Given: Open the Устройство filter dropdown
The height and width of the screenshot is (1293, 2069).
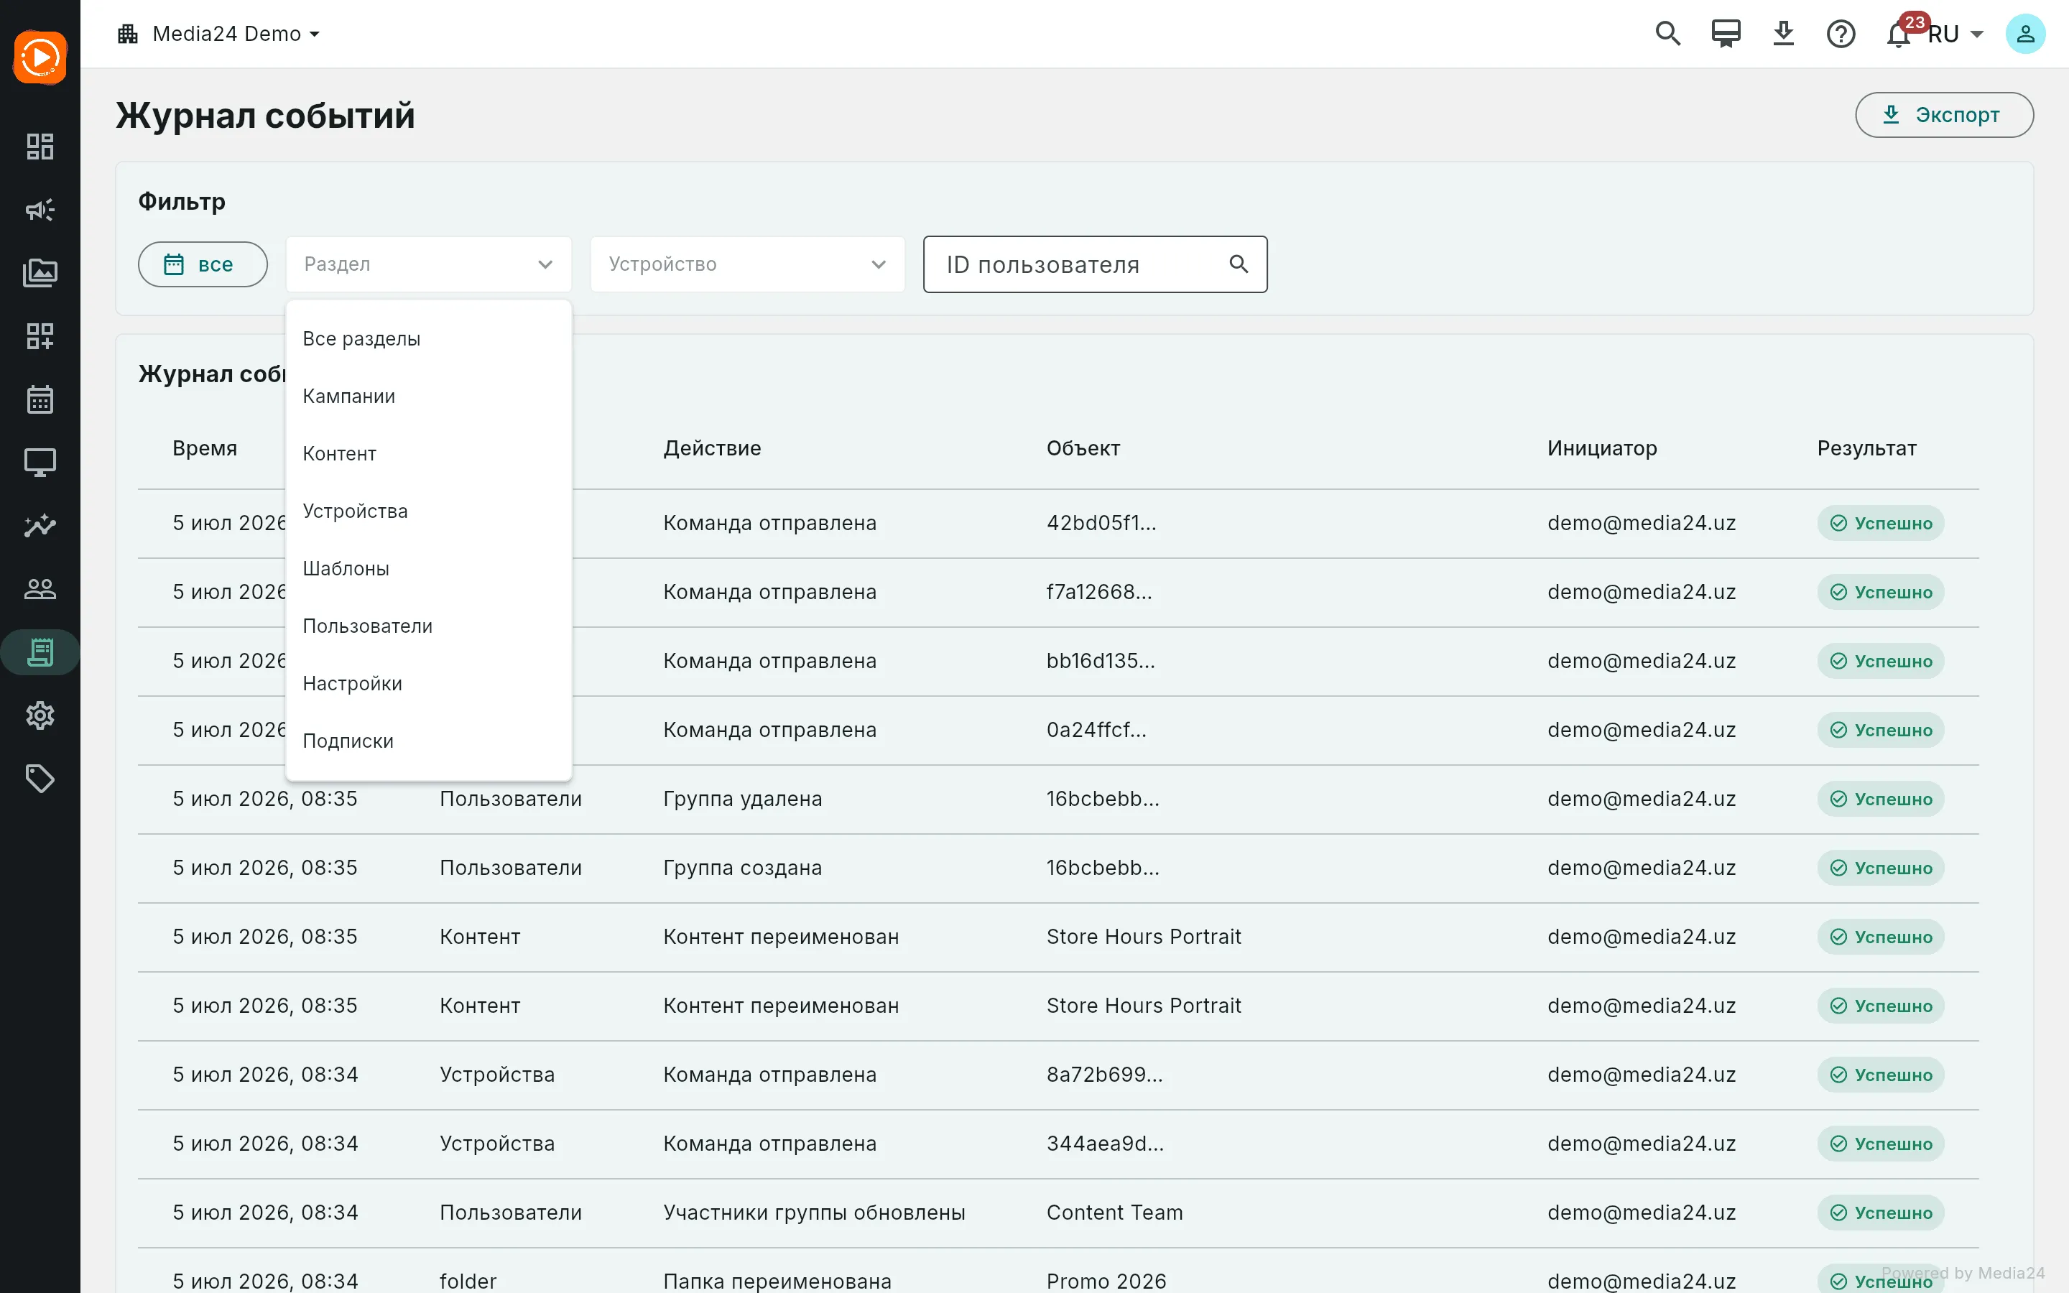Looking at the screenshot, I should coord(747,264).
